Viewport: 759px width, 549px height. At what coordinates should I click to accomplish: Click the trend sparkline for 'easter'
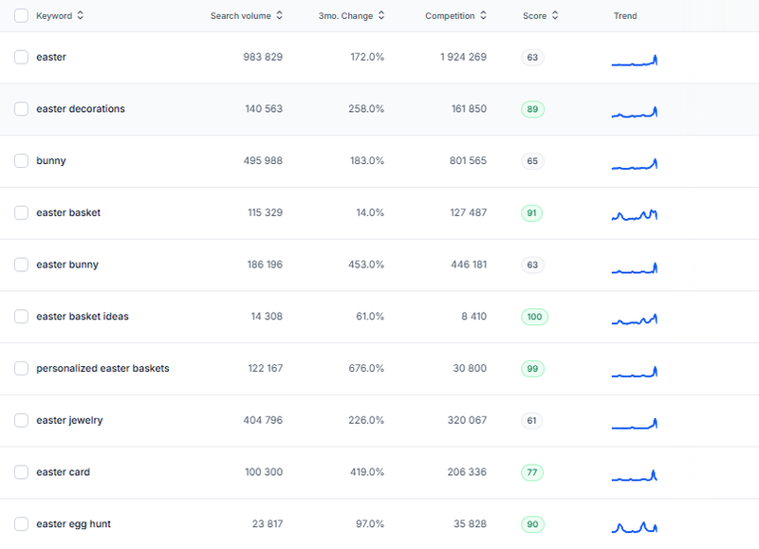635,60
